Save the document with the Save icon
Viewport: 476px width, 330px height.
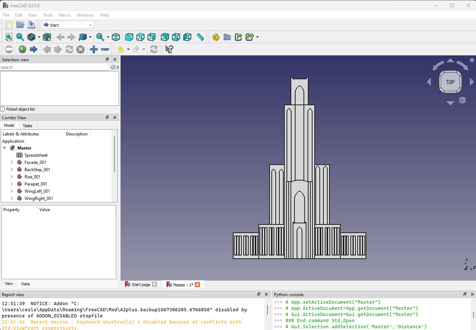(31, 25)
